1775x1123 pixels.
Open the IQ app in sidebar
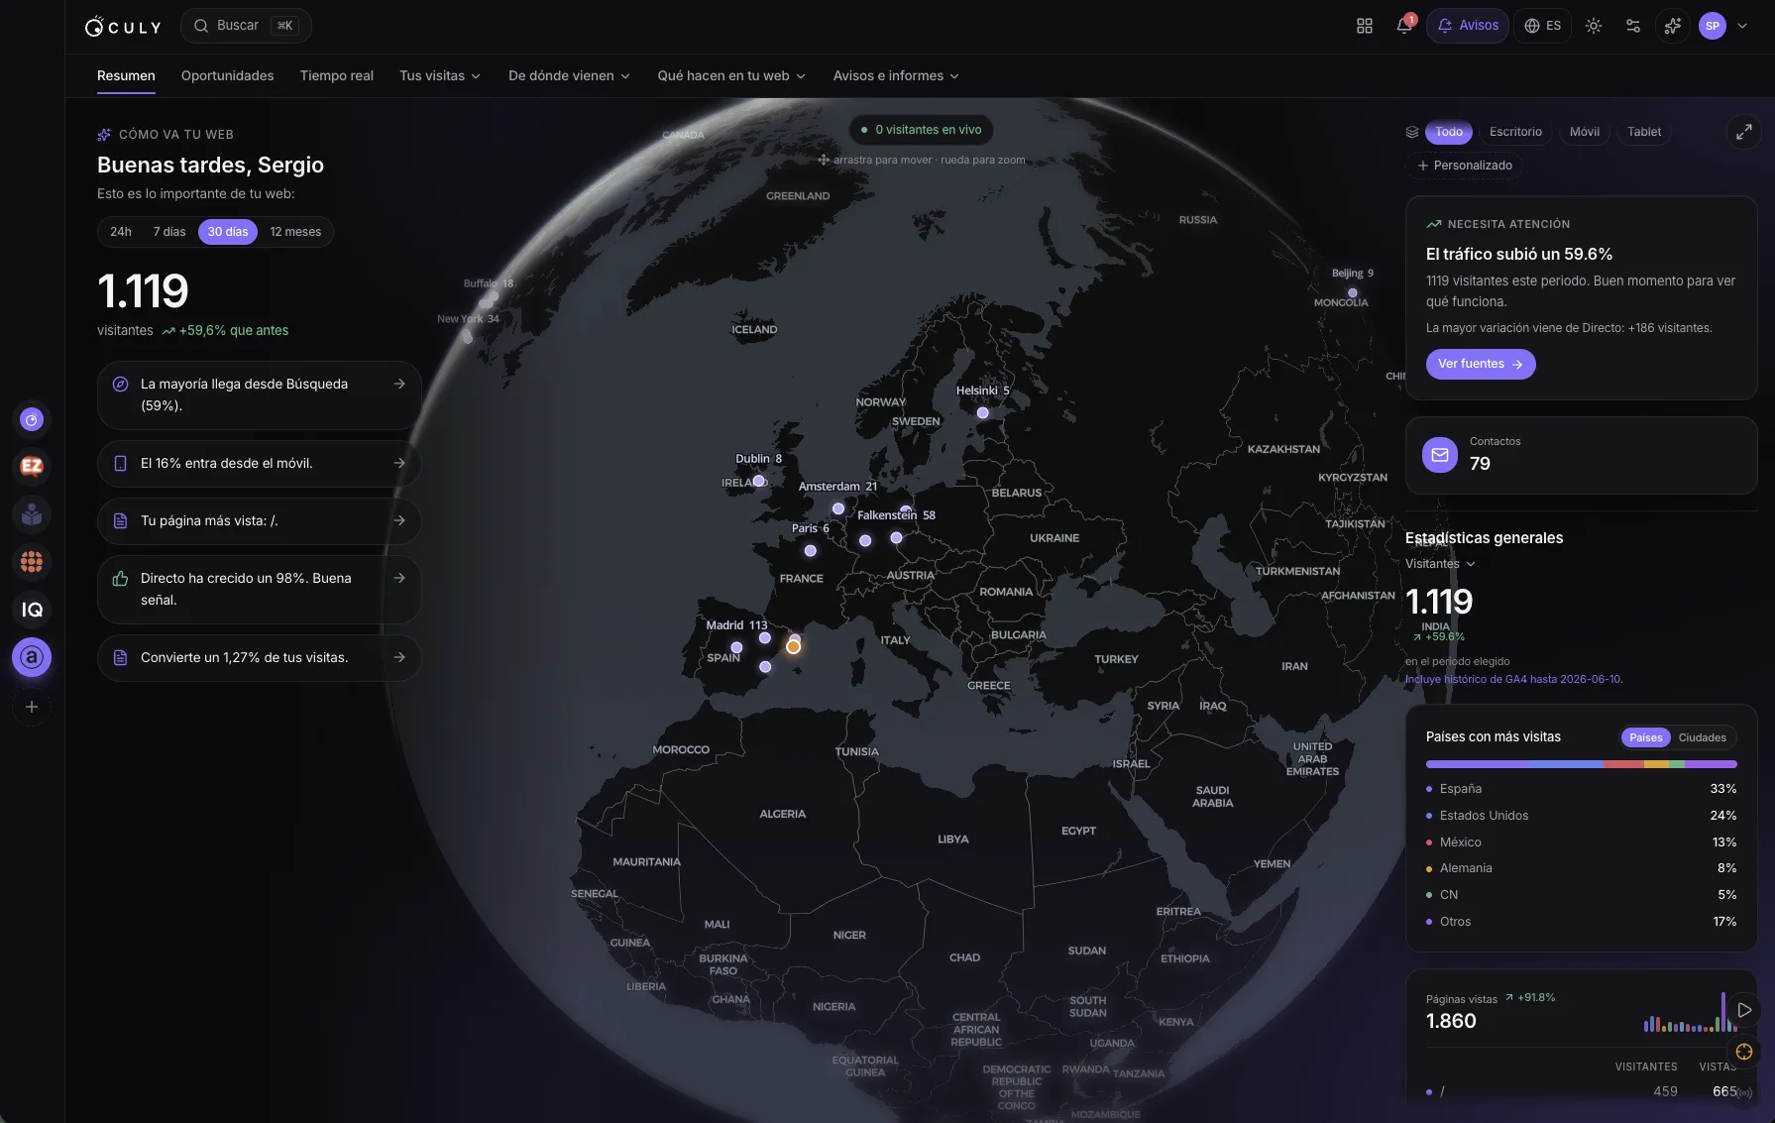coord(32,610)
